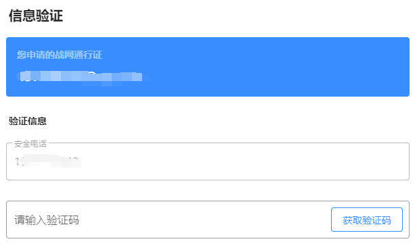The height and width of the screenshot is (252, 417).
Task: Click the masked phone number text
Action: coord(48,161)
